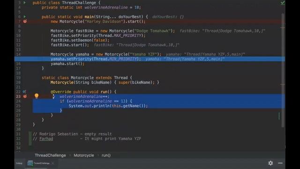Screen dimensions: 300x169
Task: Close the ThreadChallenge debug tab
Action: (x=53, y=163)
